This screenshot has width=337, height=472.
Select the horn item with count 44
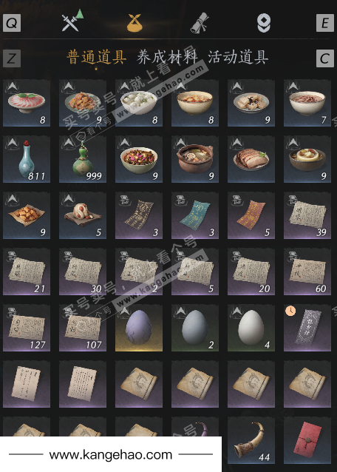tap(251, 440)
